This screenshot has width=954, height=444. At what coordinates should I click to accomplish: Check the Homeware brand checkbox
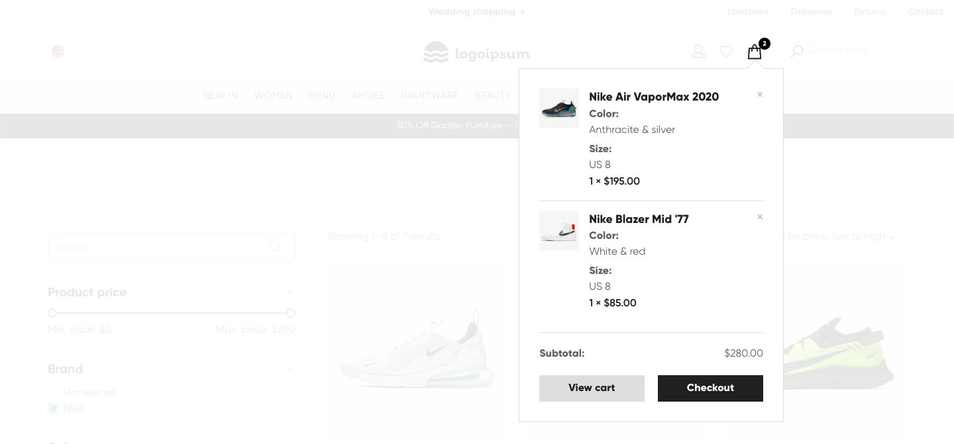tap(53, 393)
